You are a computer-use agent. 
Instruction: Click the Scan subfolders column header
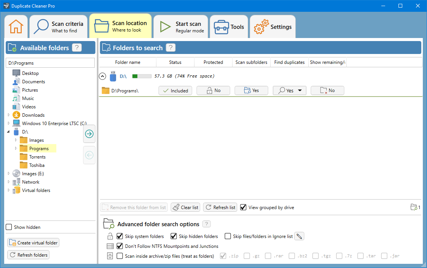tap(251, 62)
